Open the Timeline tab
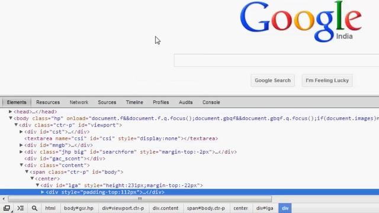Image resolution: width=379 pixels, height=213 pixels. coord(134,102)
